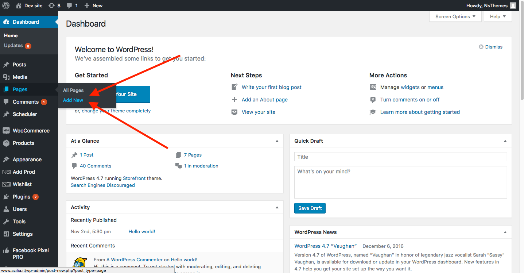Open the menus link
This screenshot has height=273, width=524.
[435, 87]
